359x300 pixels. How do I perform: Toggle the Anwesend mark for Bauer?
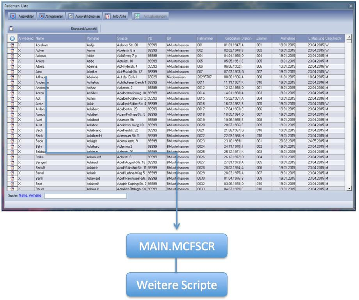tap(20, 189)
